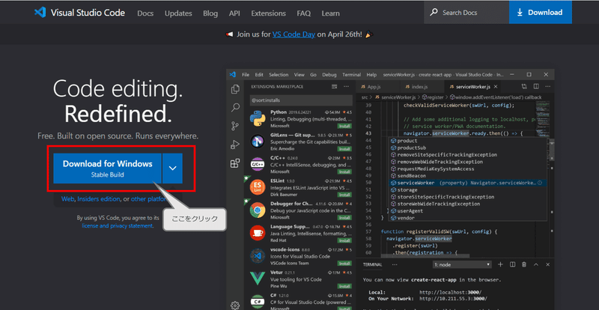Select the TERMINAL panel tab

point(372,264)
